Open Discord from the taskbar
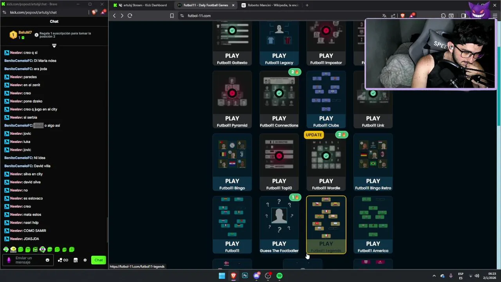Screen dimensions: 501x282 [256, 276]
